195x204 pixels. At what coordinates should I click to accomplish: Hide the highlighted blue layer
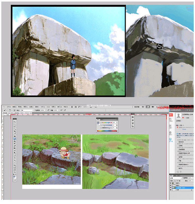click(171, 188)
